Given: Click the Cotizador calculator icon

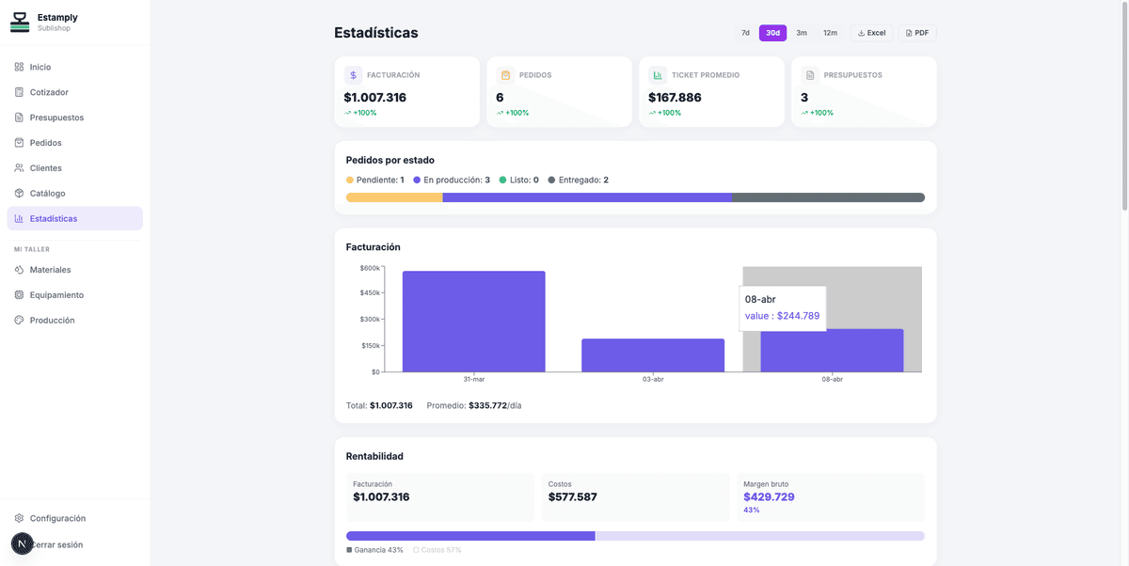Looking at the screenshot, I should click(20, 92).
